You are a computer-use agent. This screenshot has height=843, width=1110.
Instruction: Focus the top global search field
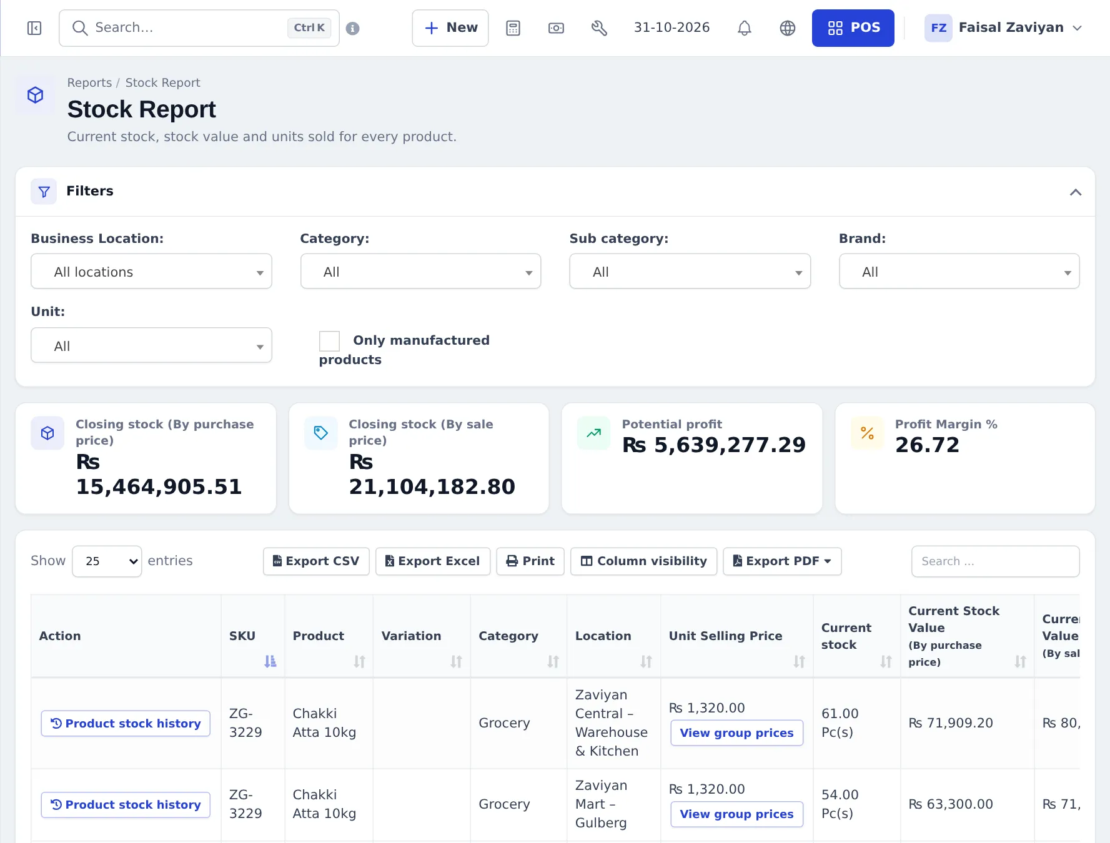coord(199,28)
